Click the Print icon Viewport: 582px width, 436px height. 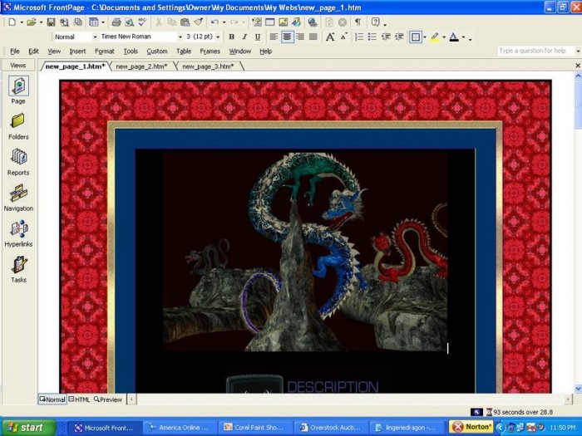click(x=116, y=22)
